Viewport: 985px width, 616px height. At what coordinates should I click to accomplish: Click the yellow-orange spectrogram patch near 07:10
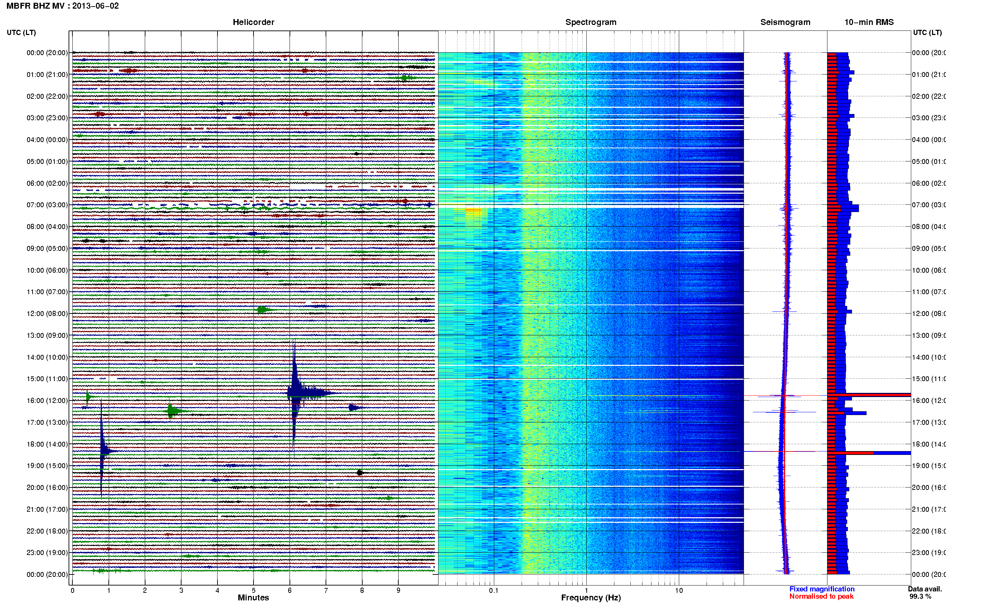coord(473,212)
